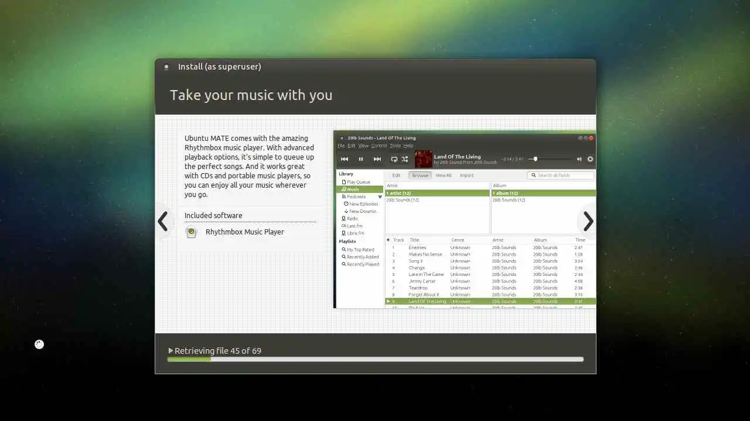Select Music in Library sidebar

pyautogui.click(x=360, y=189)
